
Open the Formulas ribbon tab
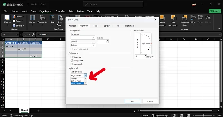tap(60, 11)
